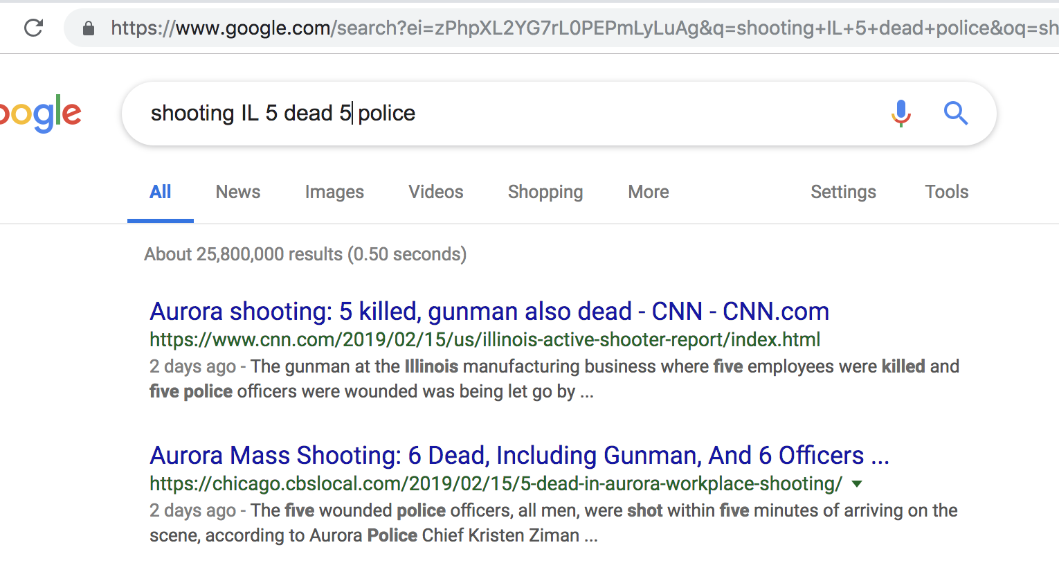Click the green cnn.com result URL

pyautogui.click(x=485, y=340)
